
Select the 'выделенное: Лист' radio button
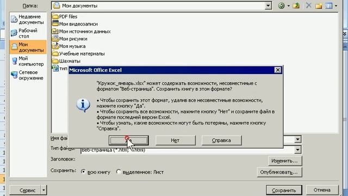tap(119, 172)
